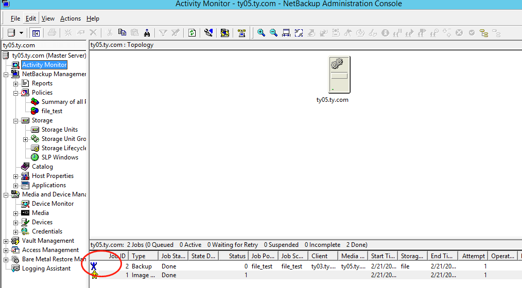Collapse Media and Device Management node

pos(6,195)
